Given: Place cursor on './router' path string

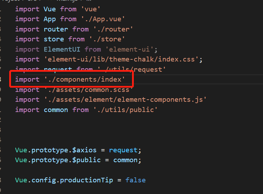Looking at the screenshot, I should (113, 29).
